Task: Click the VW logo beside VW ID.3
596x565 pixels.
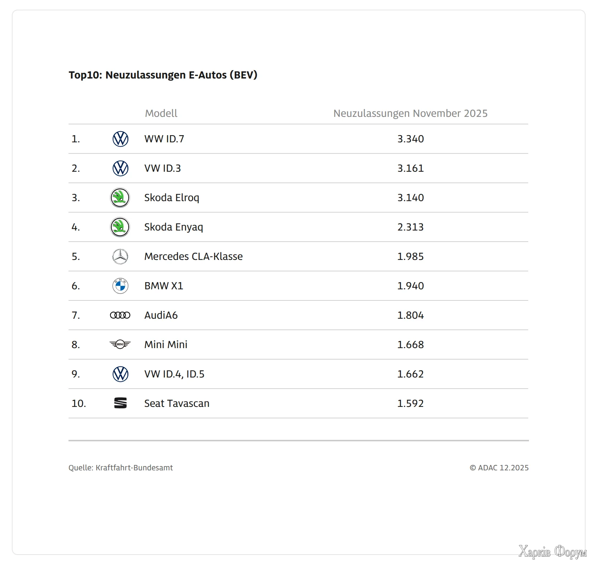Action: (120, 168)
